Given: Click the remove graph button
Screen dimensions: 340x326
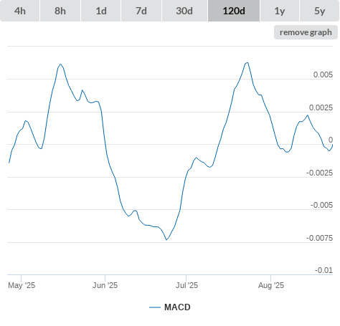Looking at the screenshot, I should [x=306, y=32].
